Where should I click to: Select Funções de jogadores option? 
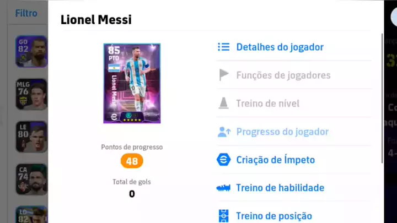click(283, 75)
